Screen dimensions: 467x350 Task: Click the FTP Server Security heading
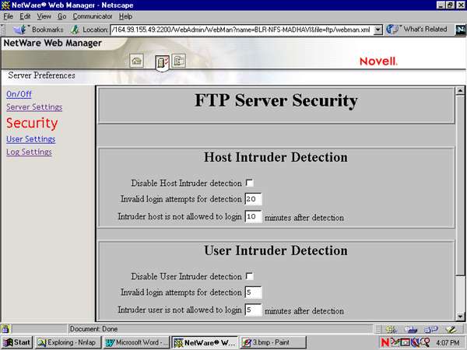276,101
